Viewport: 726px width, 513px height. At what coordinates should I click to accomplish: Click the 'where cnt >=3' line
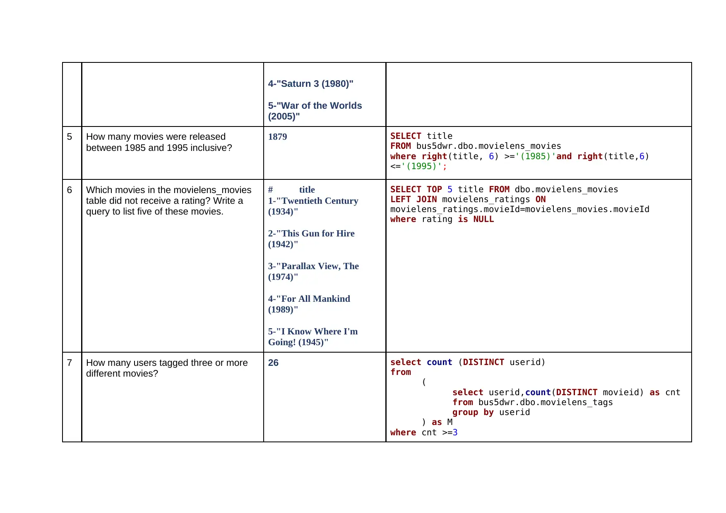(x=424, y=432)
